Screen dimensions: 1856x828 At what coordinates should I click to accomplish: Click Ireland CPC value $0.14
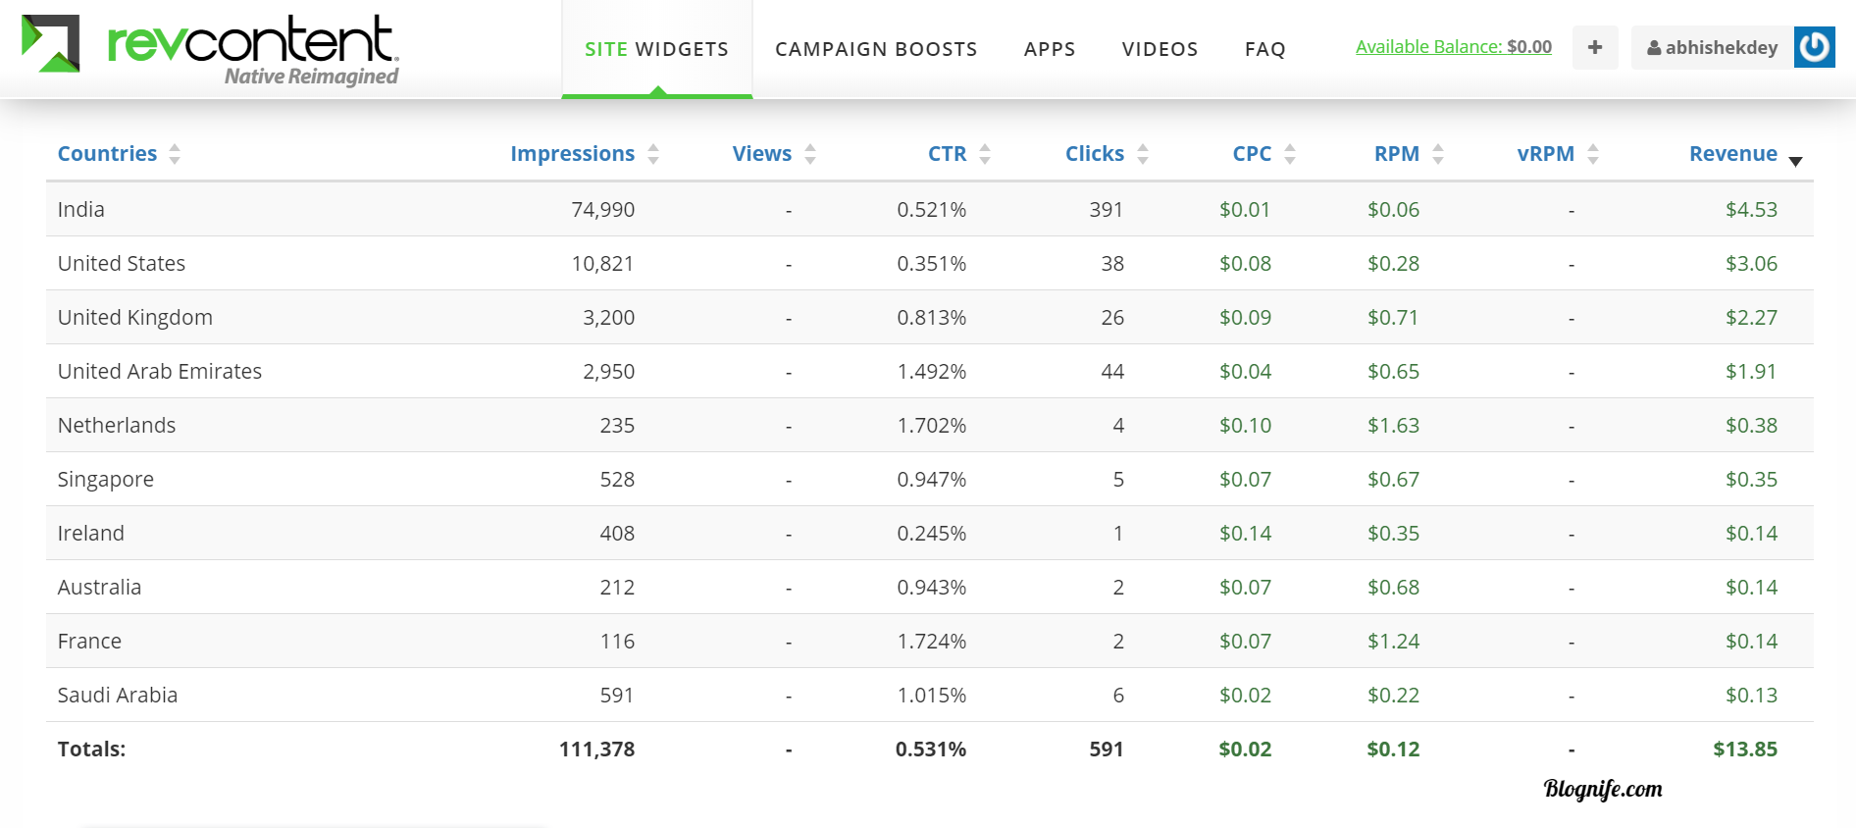point(1245,533)
